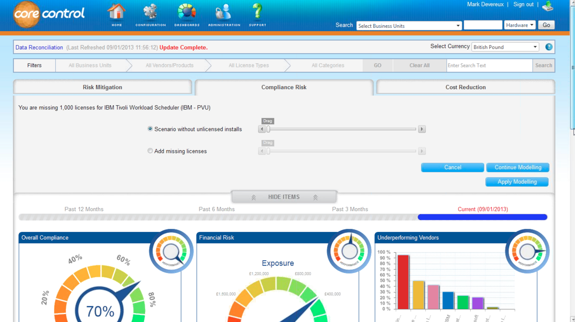Click the Sign out link

click(523, 5)
